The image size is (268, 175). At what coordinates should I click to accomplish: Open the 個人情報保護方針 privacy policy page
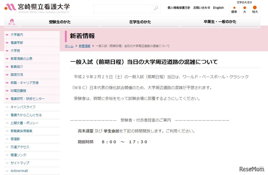pos(178,7)
